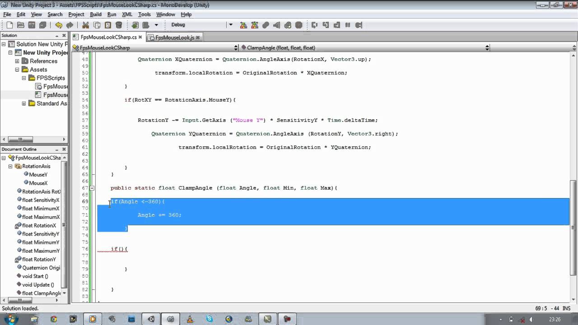
Task: Cut selection with the scissors icon
Action: 85,25
